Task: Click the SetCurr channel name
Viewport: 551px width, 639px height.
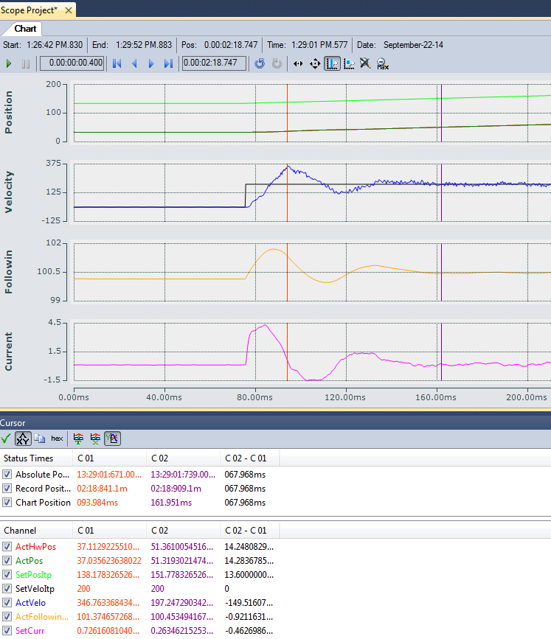Action: coord(30,631)
